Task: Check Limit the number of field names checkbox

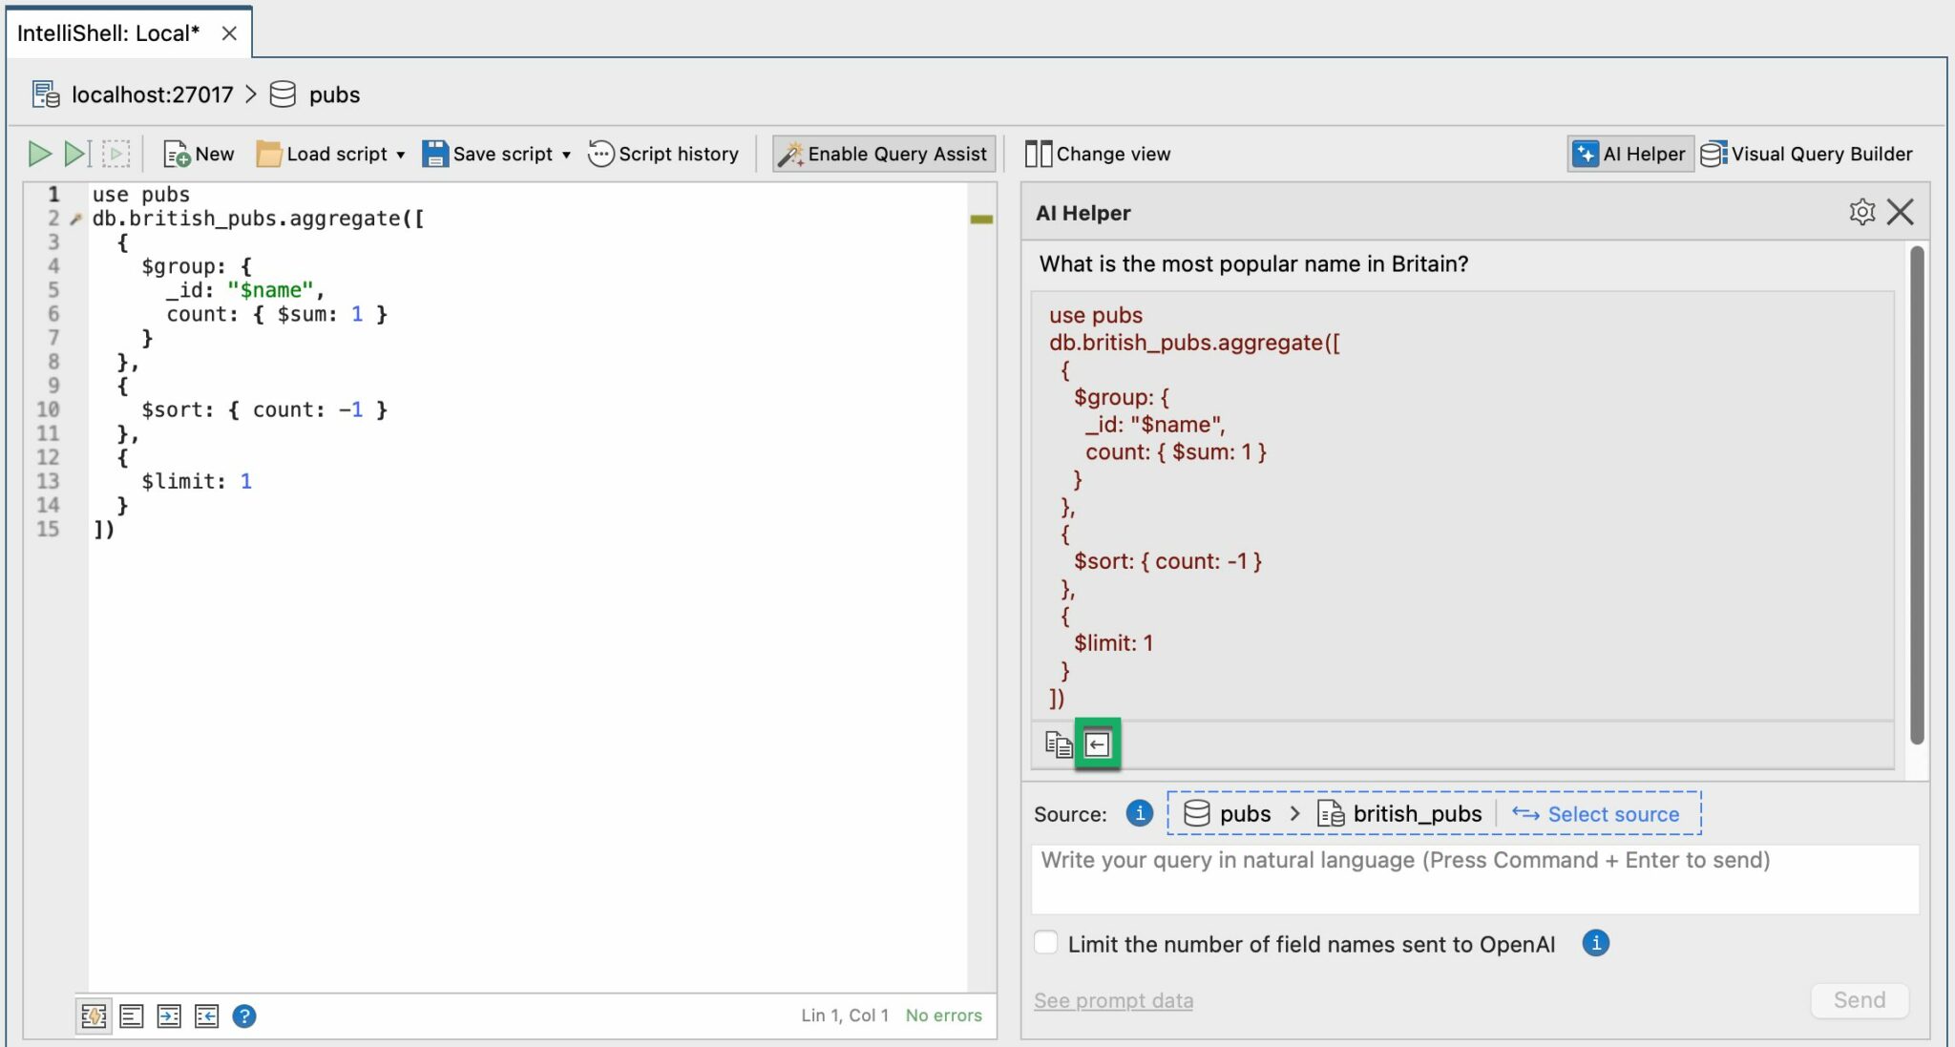Action: pos(1045,942)
